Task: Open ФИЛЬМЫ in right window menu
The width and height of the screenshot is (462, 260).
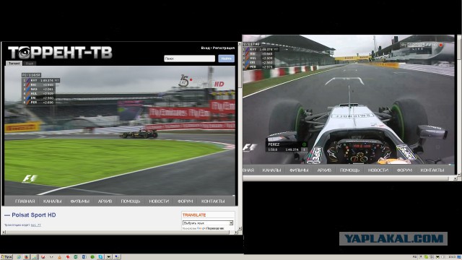Action: [x=299, y=170]
